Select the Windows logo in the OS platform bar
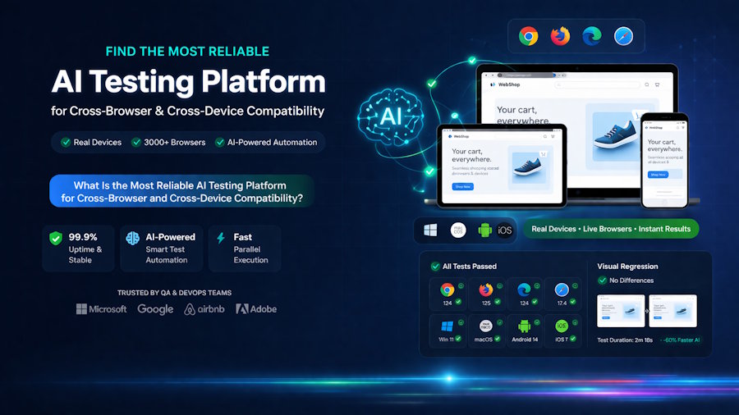Screen dimensions: 739x415 pyautogui.click(x=430, y=230)
